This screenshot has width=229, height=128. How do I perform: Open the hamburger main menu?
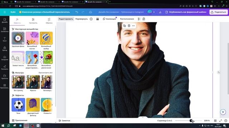pyautogui.click(x=5, y=12)
